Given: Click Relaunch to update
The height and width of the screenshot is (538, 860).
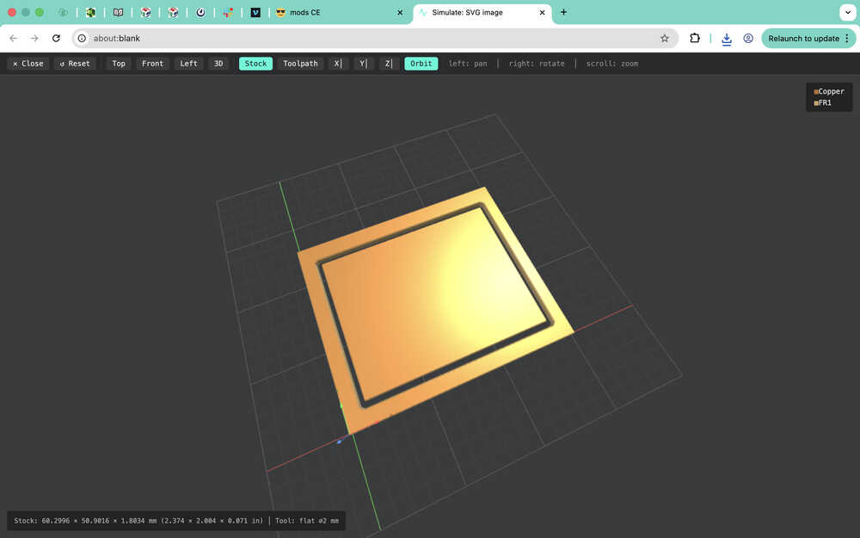Looking at the screenshot, I should (803, 39).
